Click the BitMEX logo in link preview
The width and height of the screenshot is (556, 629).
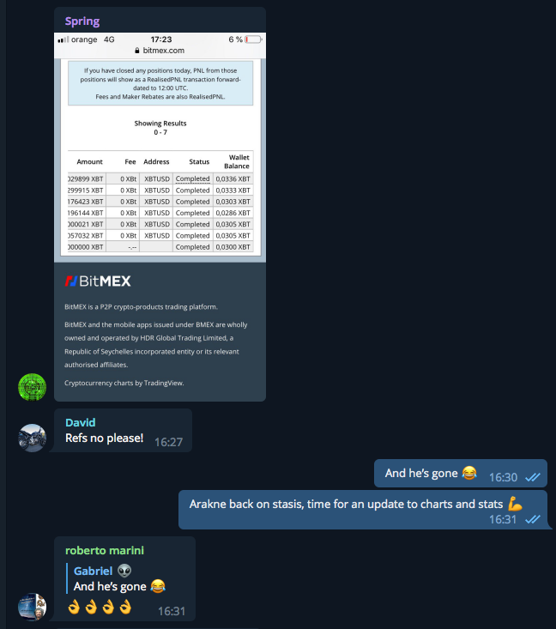[98, 281]
